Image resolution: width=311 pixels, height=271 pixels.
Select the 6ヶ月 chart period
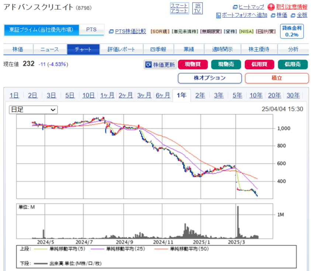tap(163, 95)
